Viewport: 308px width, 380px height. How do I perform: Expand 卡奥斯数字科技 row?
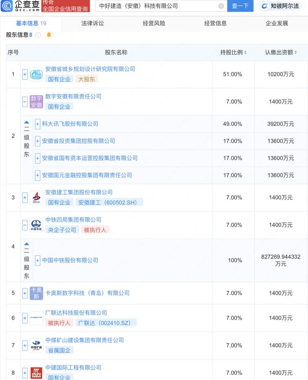(25, 293)
